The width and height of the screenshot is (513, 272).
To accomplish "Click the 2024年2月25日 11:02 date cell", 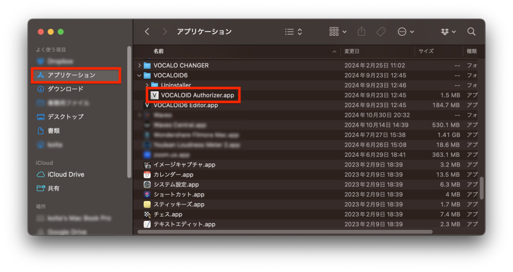I will 375,65.
